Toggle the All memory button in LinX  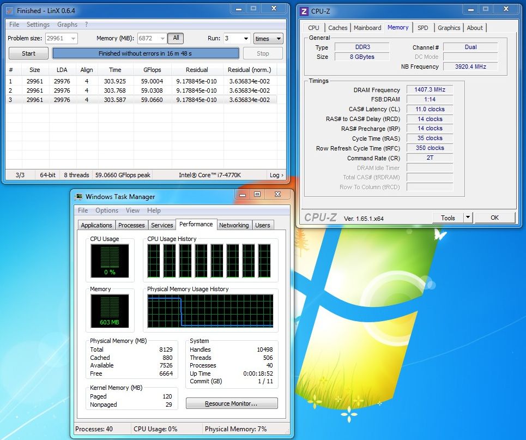tap(176, 38)
